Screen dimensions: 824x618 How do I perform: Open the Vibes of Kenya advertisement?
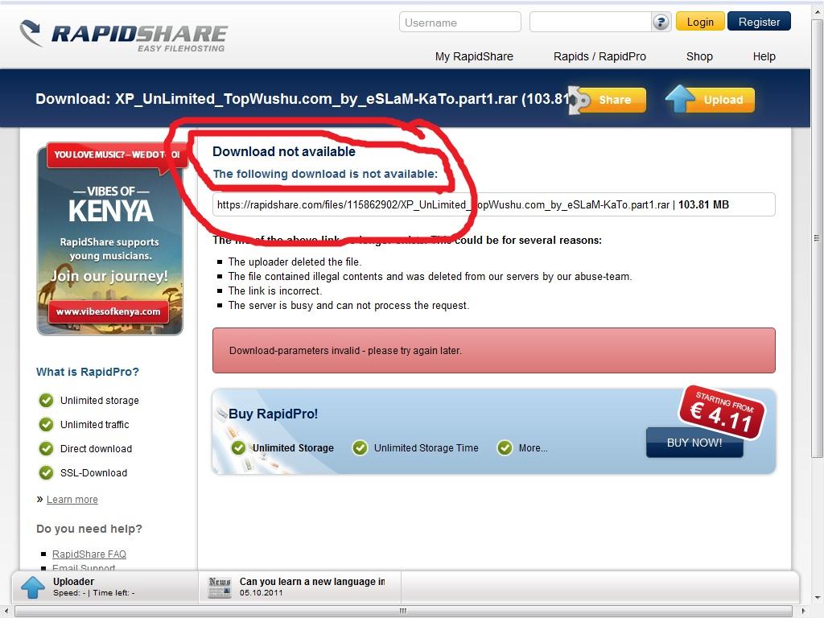109,239
